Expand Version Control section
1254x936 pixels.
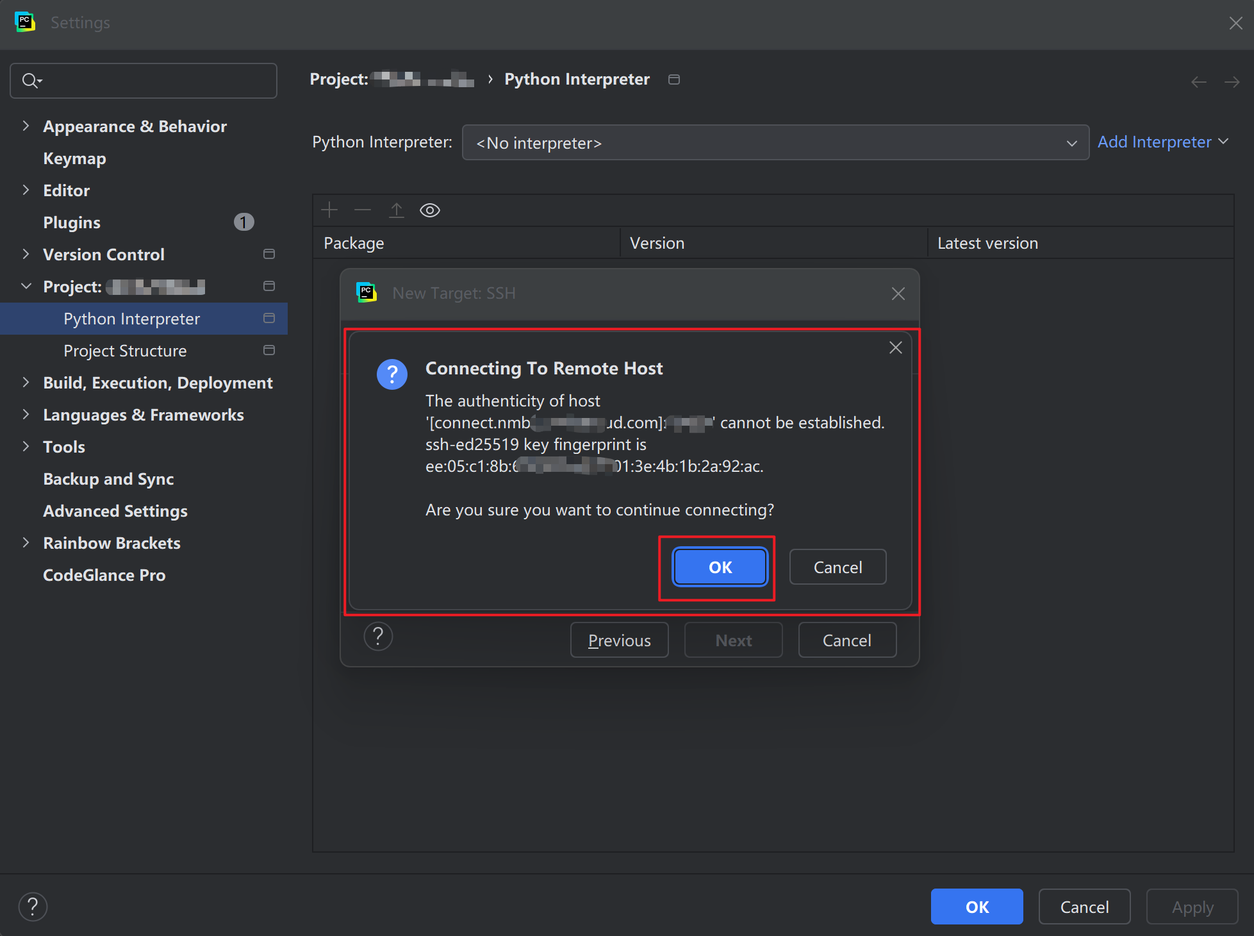[x=26, y=254]
